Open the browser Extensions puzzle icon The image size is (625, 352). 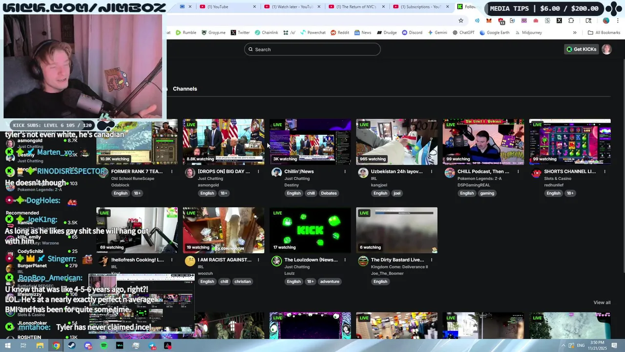pos(571,21)
